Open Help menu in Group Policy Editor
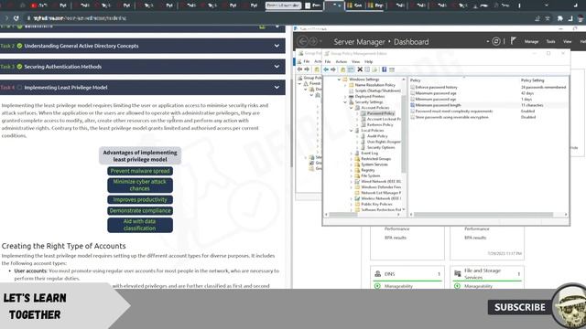The image size is (586, 329). (368, 61)
